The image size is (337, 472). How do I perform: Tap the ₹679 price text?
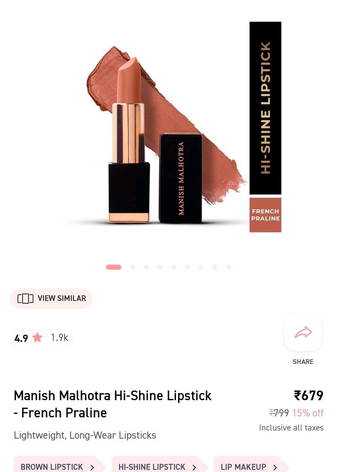tap(309, 396)
